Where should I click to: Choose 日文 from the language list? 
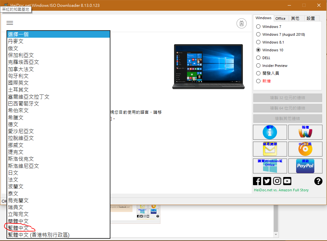[58, 173]
